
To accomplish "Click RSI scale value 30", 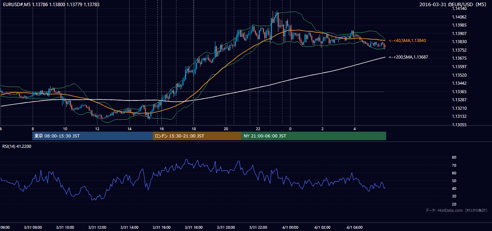I will (454, 196).
